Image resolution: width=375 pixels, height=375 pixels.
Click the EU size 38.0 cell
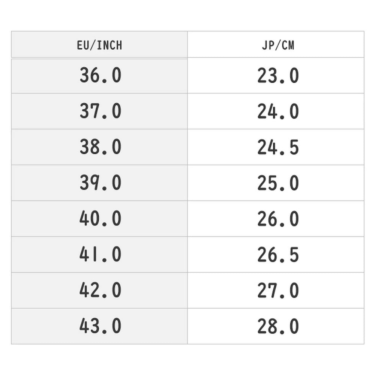coord(100,147)
